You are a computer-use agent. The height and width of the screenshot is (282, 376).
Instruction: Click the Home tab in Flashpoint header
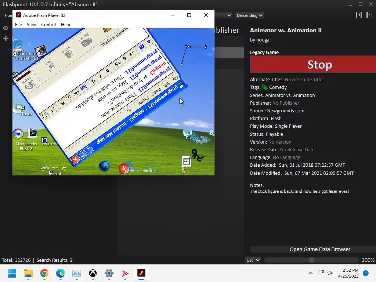[8, 15]
